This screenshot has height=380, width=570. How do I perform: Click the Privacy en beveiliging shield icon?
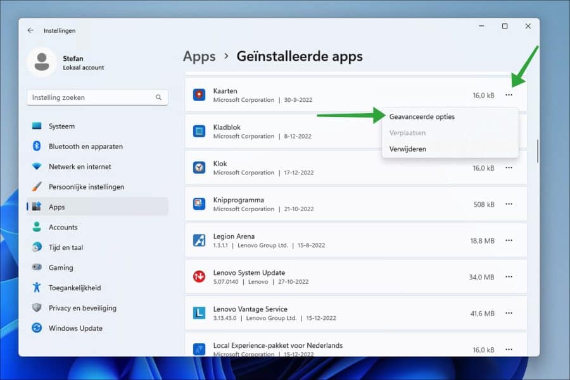click(37, 308)
